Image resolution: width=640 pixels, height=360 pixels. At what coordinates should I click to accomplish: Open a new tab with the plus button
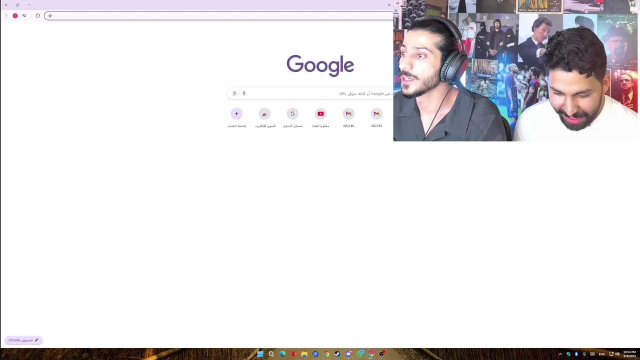click(389, 5)
